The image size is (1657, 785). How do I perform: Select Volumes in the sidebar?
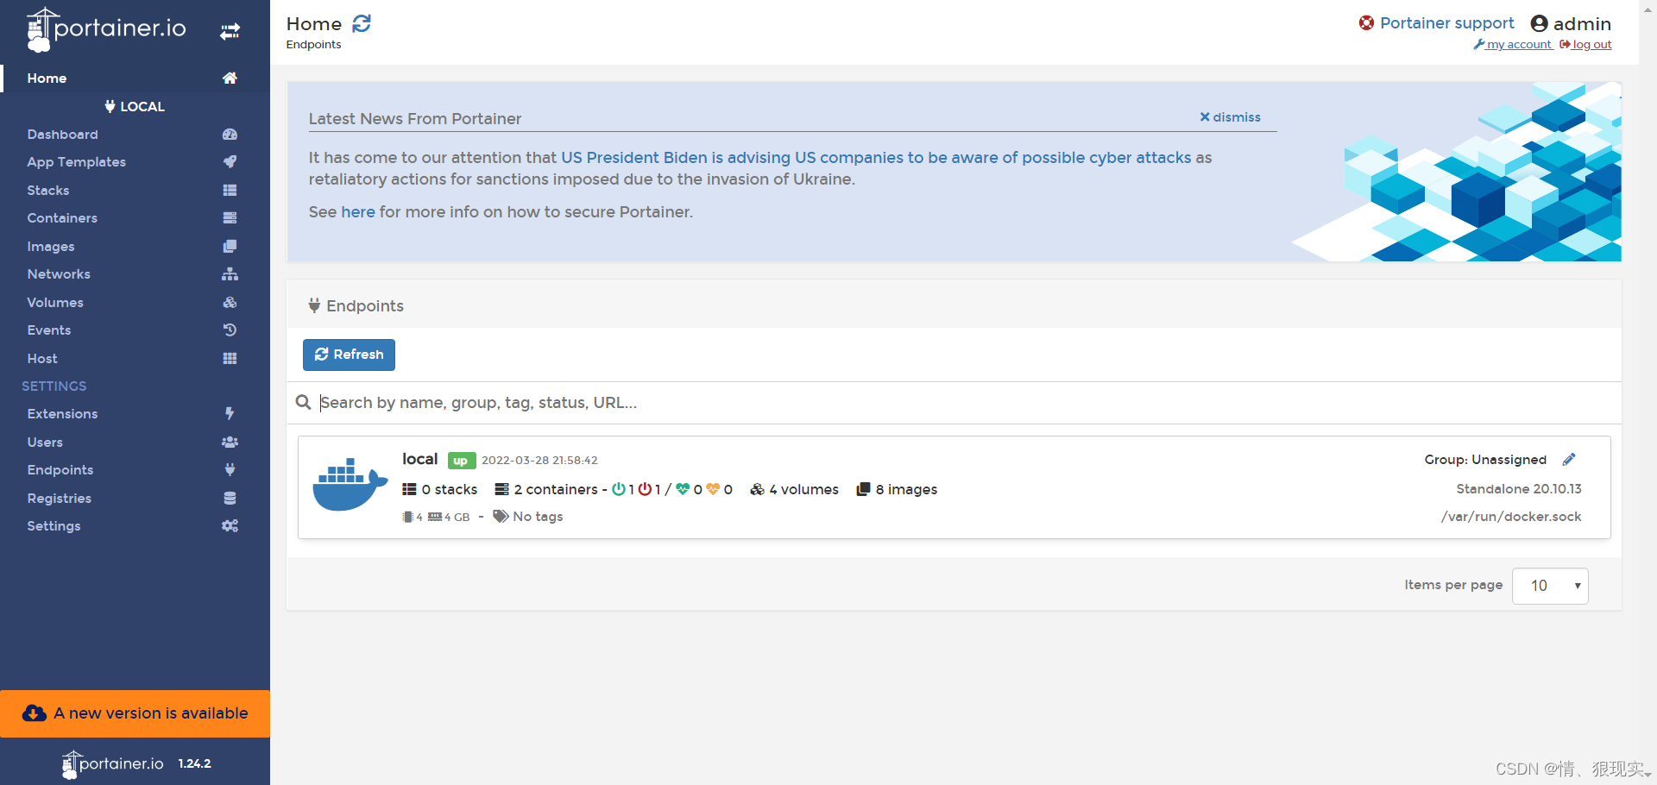[55, 302]
